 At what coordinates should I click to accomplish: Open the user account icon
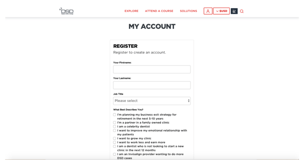tap(208, 11)
